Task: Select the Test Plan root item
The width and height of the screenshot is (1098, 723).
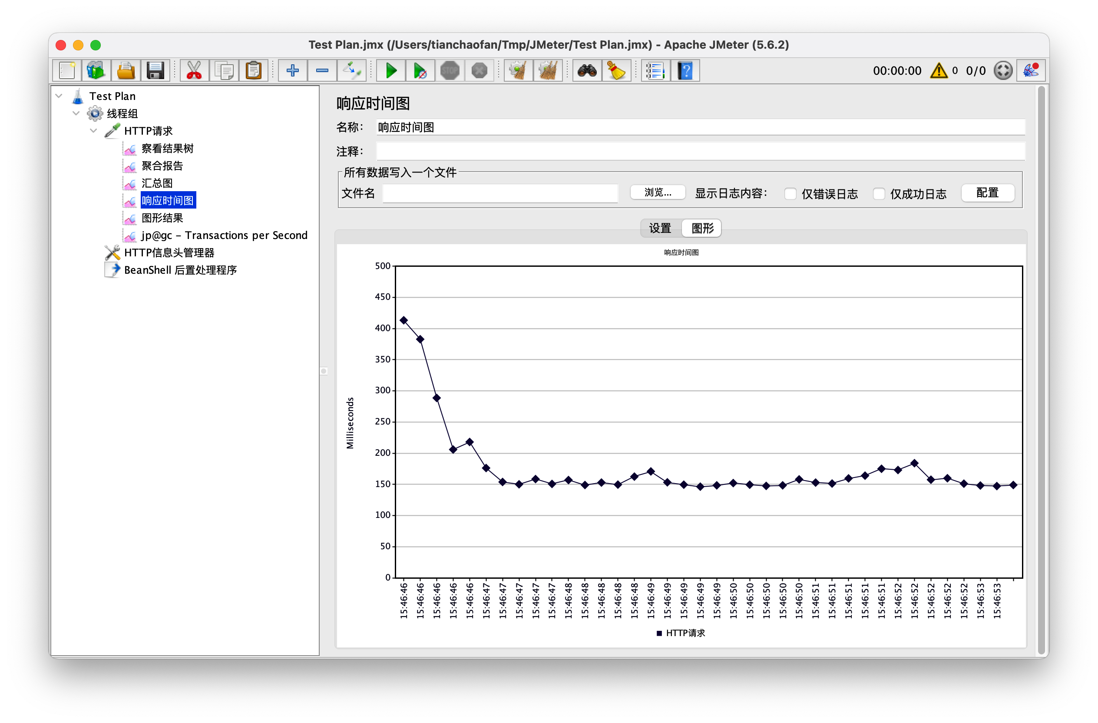Action: 112,96
